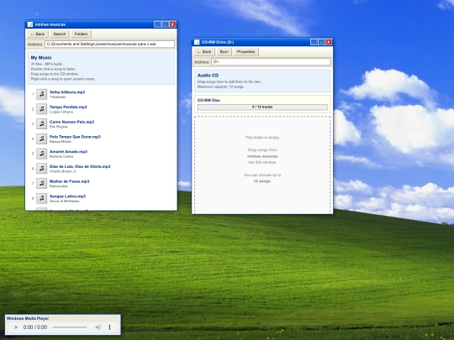Click the artist text Charlie Brown Jr.
Screen dimensions: 454x340
63,171
